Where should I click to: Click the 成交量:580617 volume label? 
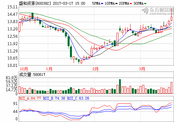point(32,75)
